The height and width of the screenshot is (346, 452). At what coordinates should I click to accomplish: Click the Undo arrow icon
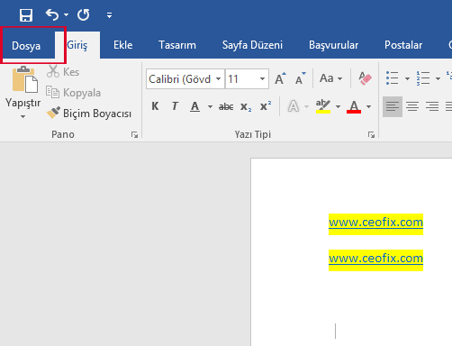pyautogui.click(x=52, y=14)
